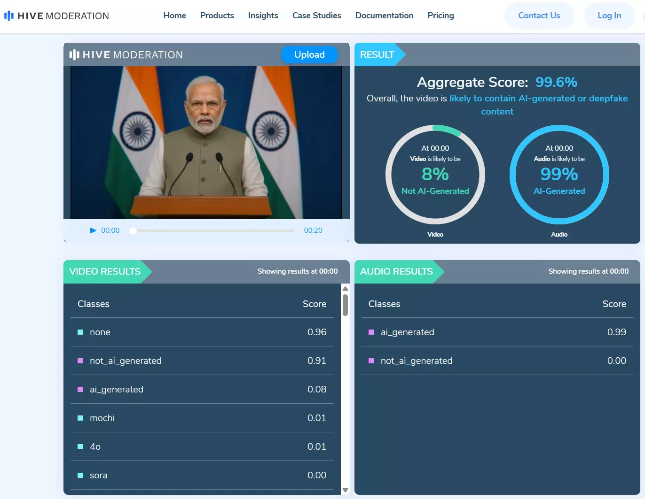The image size is (645, 499).
Task: Select the 'none' class row text
Action: pos(100,332)
